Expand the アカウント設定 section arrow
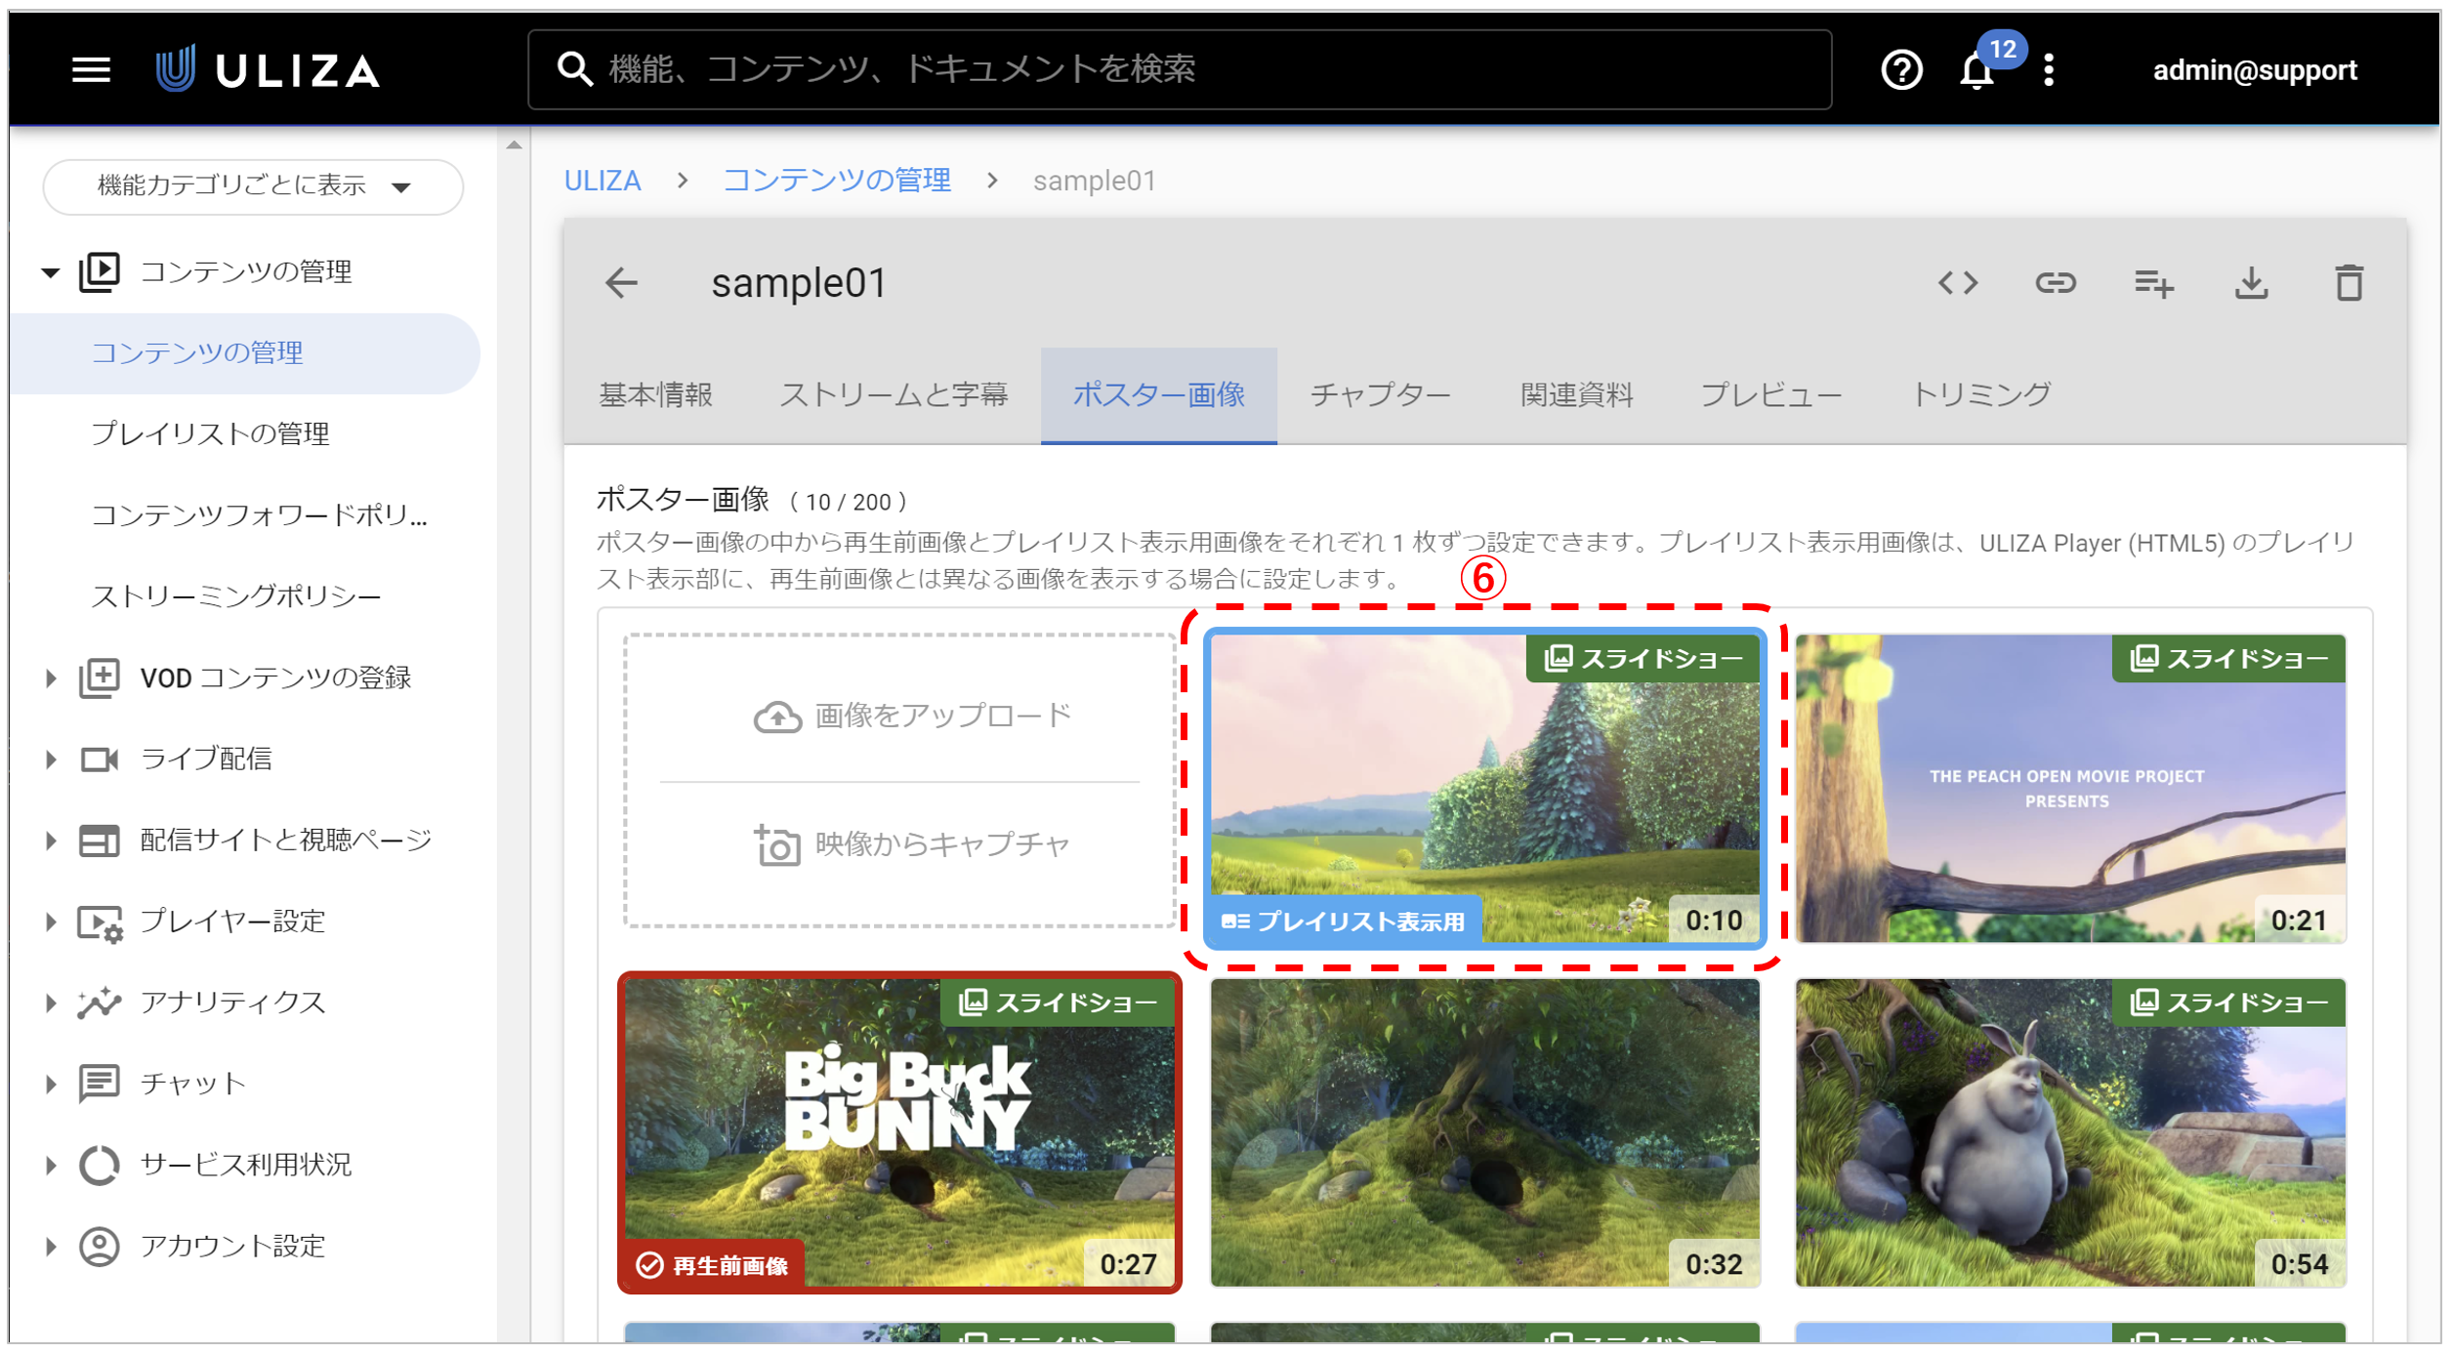2454x1353 pixels. [51, 1247]
